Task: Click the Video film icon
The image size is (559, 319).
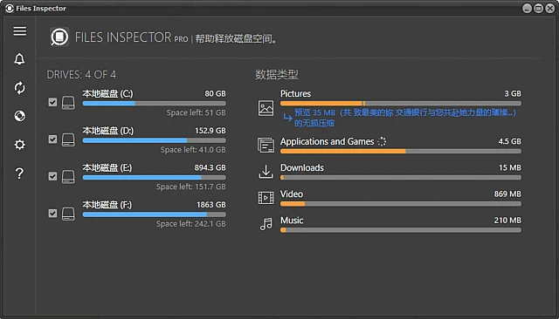Action: [x=266, y=198]
